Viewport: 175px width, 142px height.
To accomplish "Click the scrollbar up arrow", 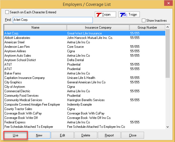I will [x=167, y=27].
